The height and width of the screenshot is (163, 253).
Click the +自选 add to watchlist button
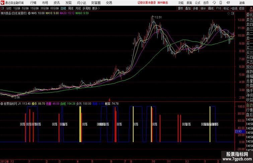tap(234, 8)
